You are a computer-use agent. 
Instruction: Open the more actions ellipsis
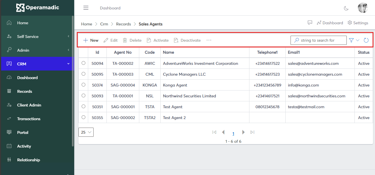pyautogui.click(x=209, y=40)
